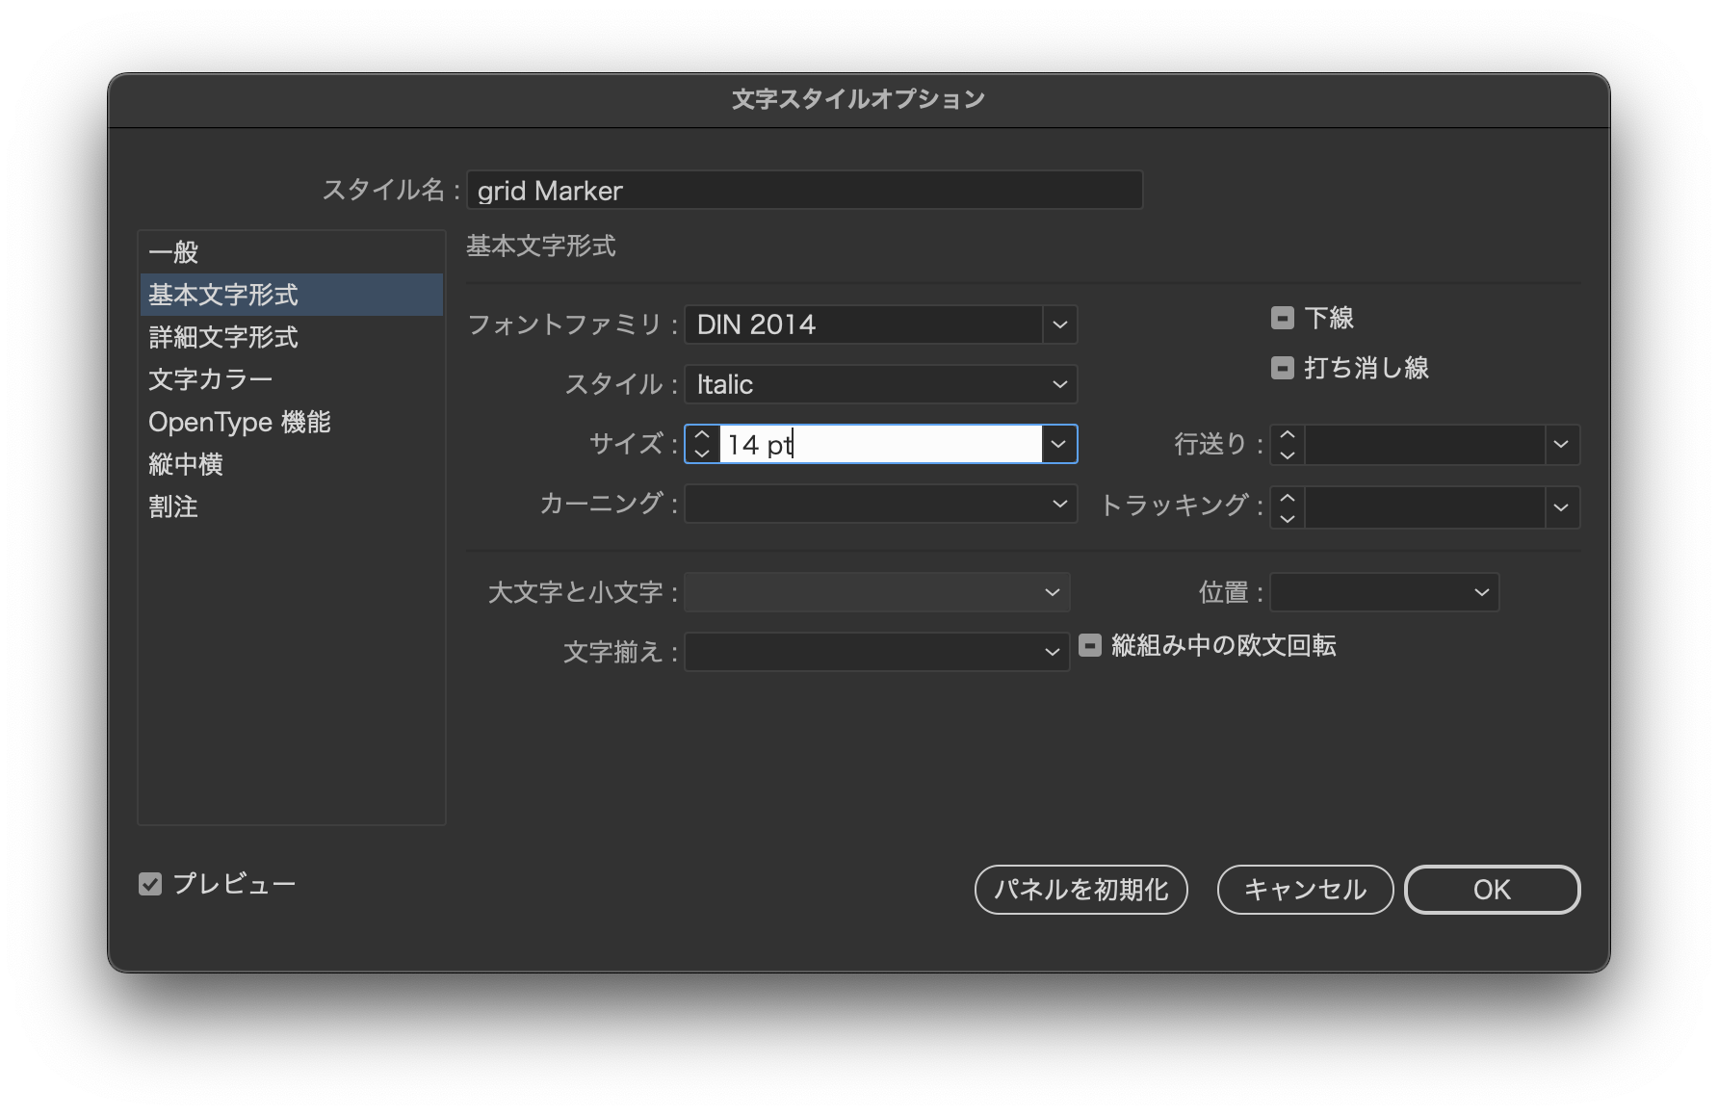The width and height of the screenshot is (1718, 1115).
Task: Click the OK button
Action: point(1492,889)
